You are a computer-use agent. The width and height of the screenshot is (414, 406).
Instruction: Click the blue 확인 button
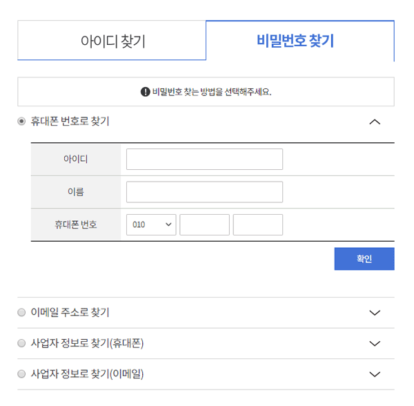click(364, 259)
